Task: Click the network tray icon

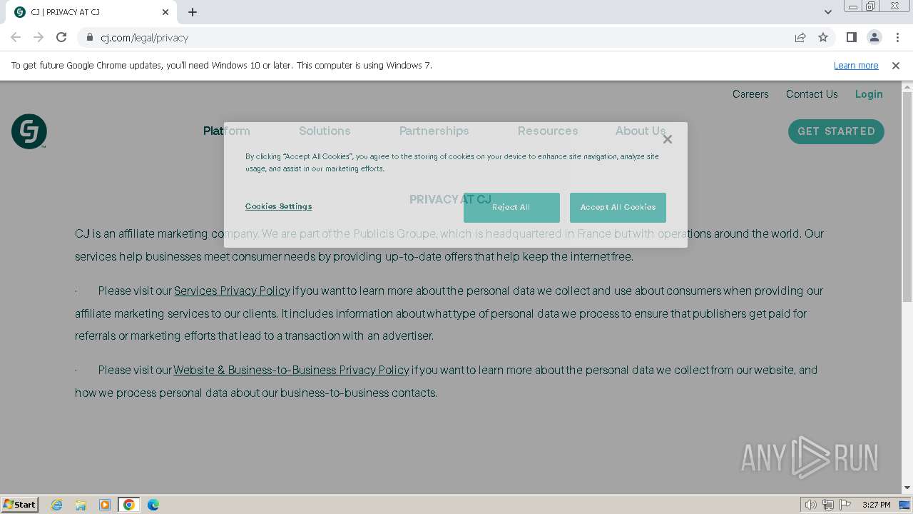Action: click(828, 505)
